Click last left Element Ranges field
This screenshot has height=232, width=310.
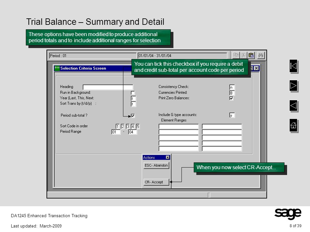coord(179,149)
